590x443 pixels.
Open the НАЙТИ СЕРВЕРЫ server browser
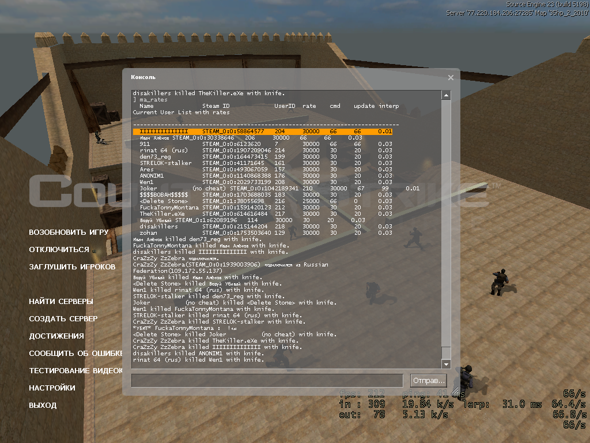(61, 301)
